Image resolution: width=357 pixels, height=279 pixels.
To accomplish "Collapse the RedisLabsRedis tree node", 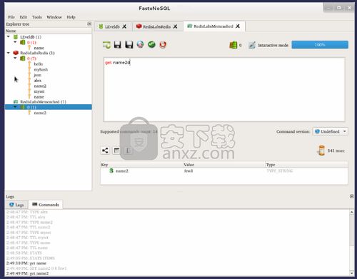I will 9,53.
